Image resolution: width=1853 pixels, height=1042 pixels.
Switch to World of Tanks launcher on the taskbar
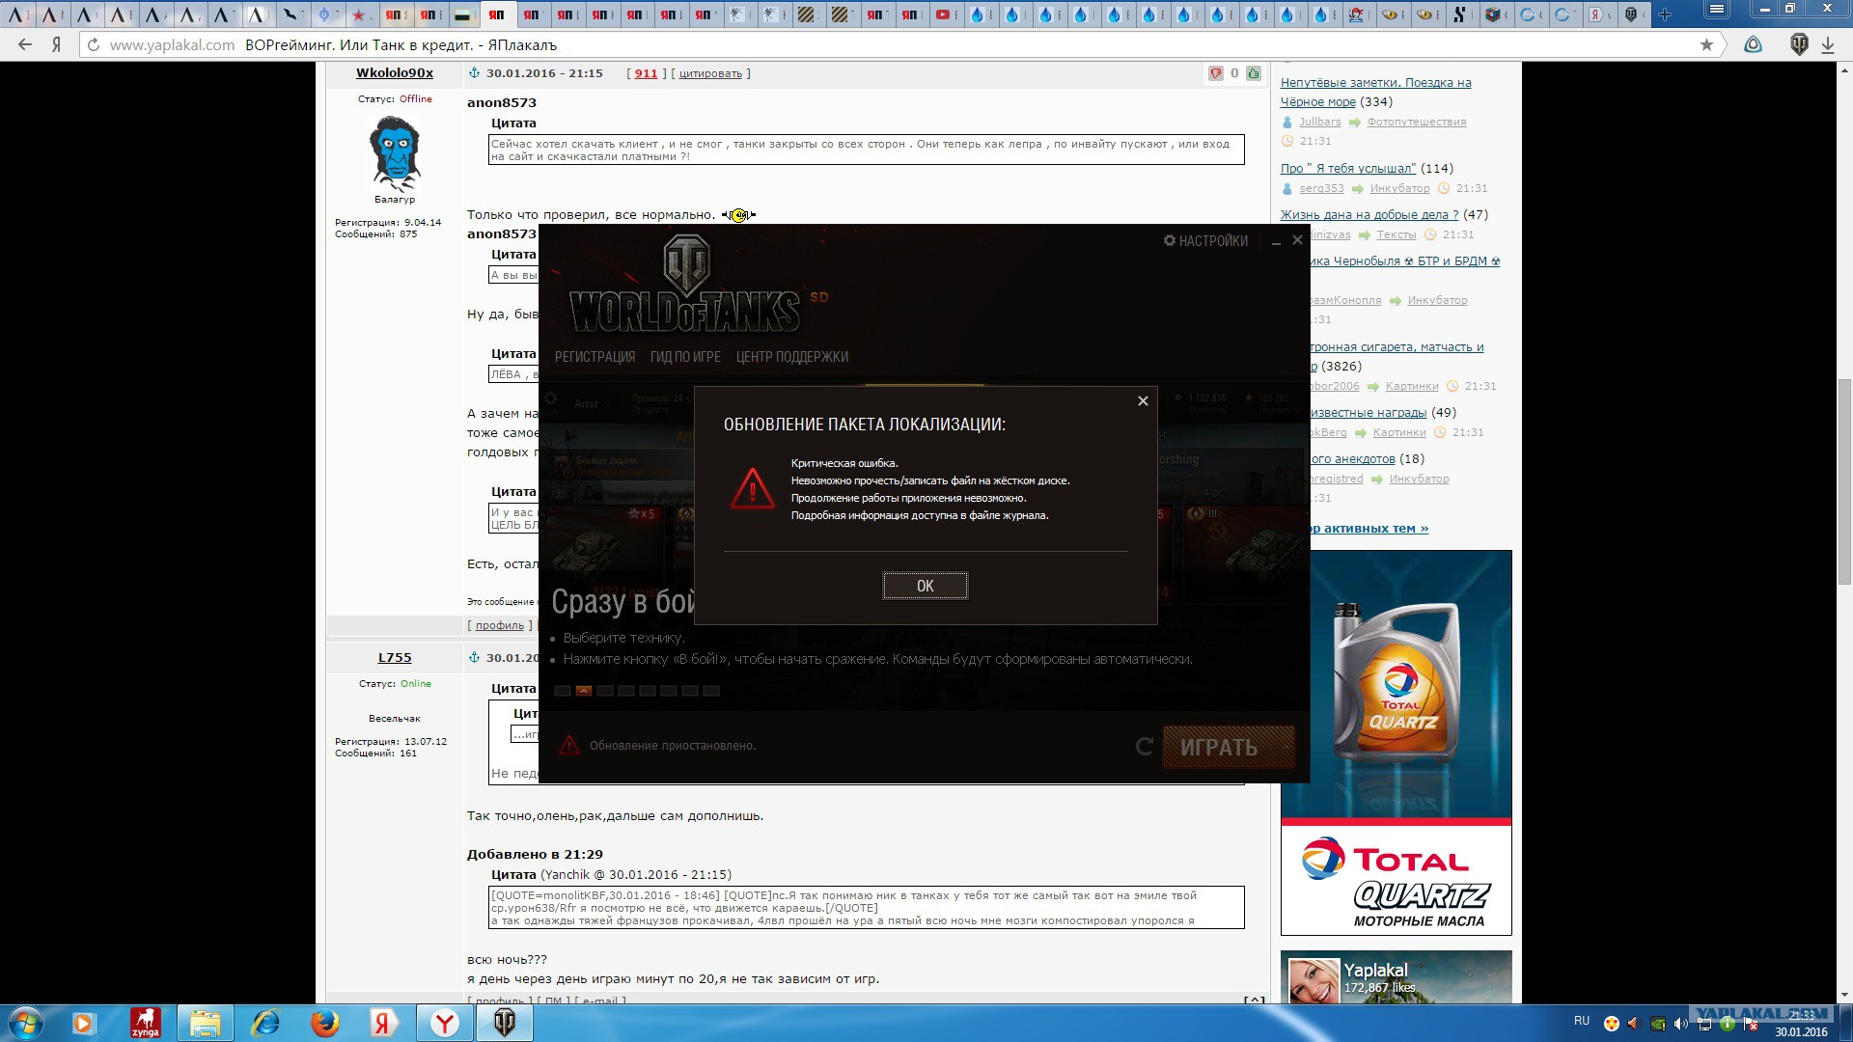click(504, 1023)
